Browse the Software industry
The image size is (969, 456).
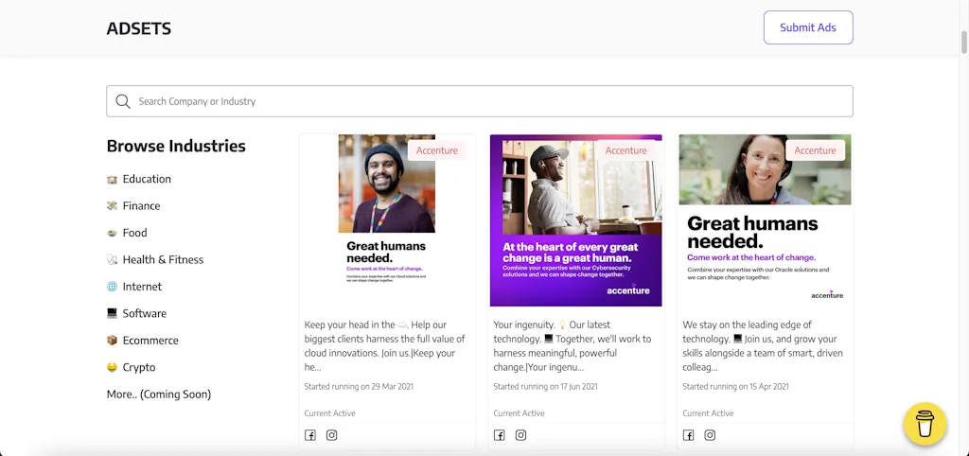144,313
